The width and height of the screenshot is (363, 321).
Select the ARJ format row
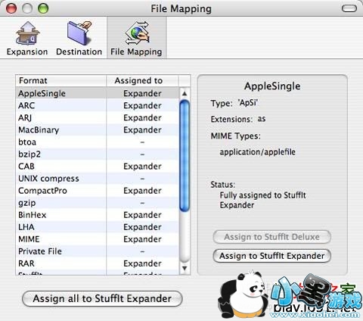point(97,117)
